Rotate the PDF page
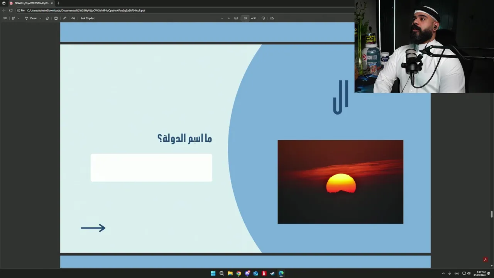The image size is (494, 278). [263, 18]
